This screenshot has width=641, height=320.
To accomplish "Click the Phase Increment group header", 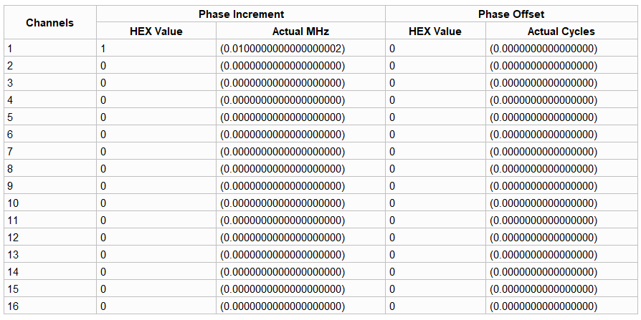I will [241, 14].
